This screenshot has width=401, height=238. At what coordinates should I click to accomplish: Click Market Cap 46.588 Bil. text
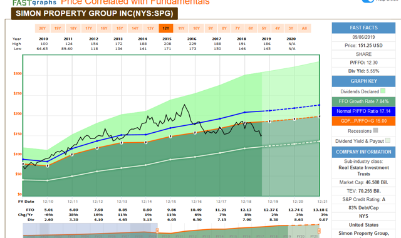363,182
